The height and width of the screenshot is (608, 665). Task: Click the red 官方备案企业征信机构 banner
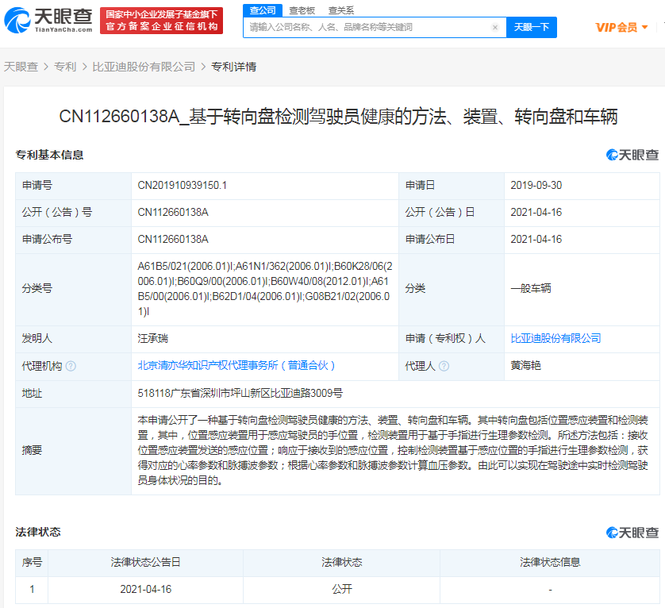click(162, 21)
